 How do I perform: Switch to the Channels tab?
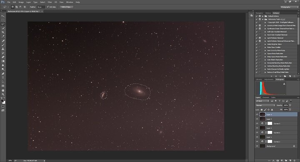coord(265,98)
